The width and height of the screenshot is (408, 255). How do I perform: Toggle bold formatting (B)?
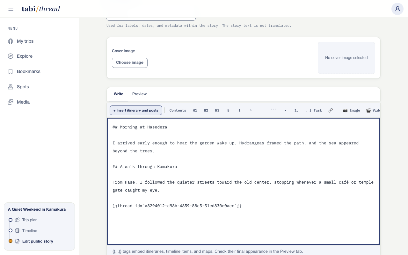pos(228,110)
